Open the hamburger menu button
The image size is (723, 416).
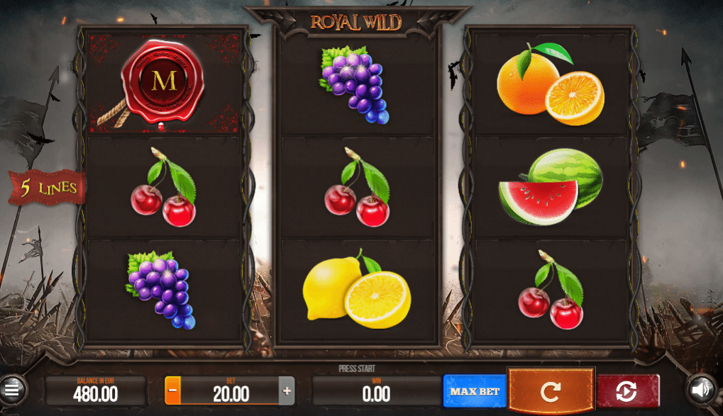pyautogui.click(x=13, y=390)
